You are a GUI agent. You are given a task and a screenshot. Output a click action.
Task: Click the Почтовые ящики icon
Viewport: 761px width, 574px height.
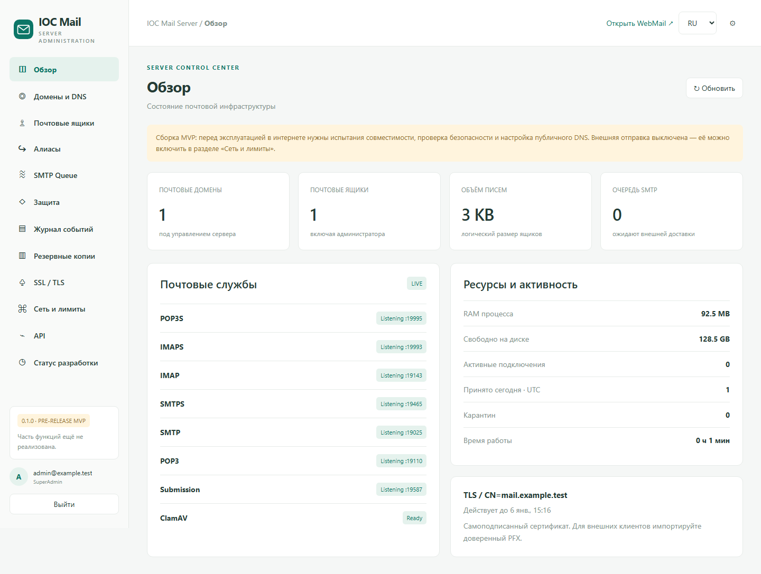point(22,123)
